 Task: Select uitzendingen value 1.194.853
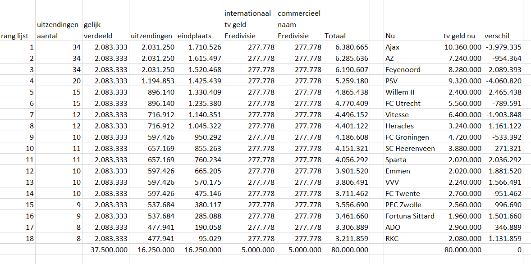click(x=152, y=81)
